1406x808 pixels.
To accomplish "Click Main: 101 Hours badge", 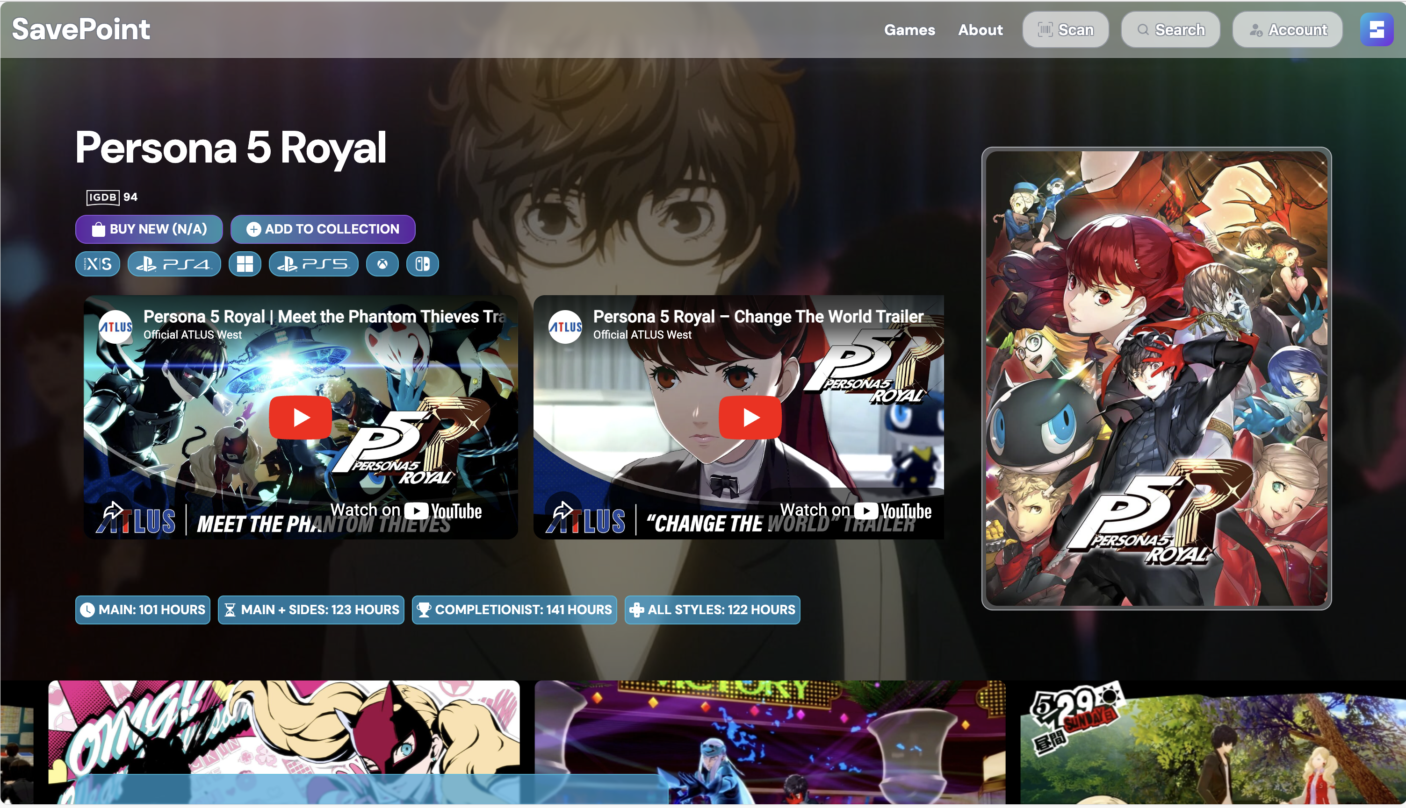I will point(143,610).
